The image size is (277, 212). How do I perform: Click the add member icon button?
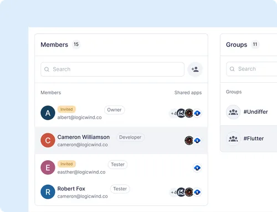tap(195, 70)
